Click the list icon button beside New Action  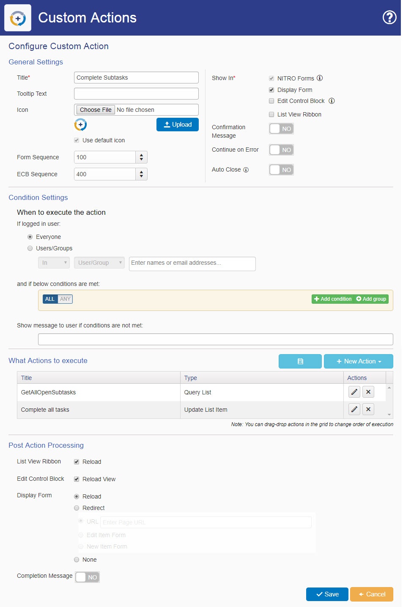click(x=300, y=361)
